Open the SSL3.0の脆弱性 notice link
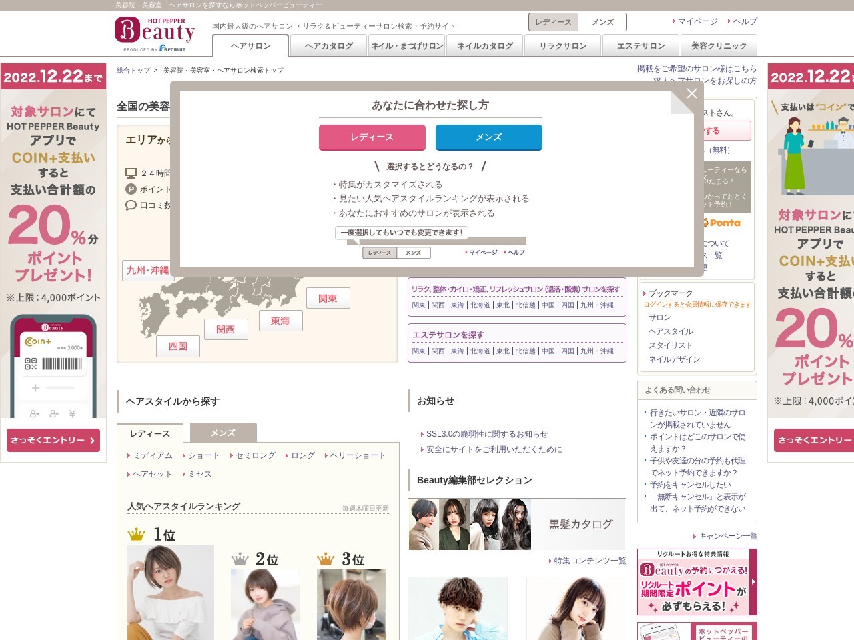Viewport: 854px width, 640px height. coord(487,434)
